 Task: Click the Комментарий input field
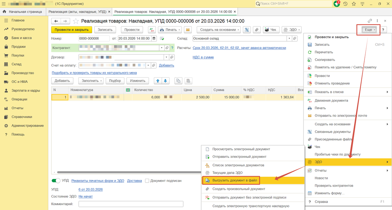tap(131, 204)
